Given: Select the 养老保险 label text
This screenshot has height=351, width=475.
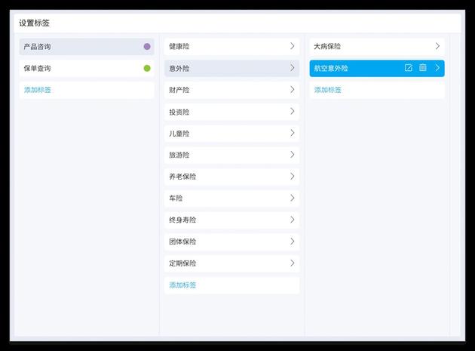Looking at the screenshot, I should point(182,177).
